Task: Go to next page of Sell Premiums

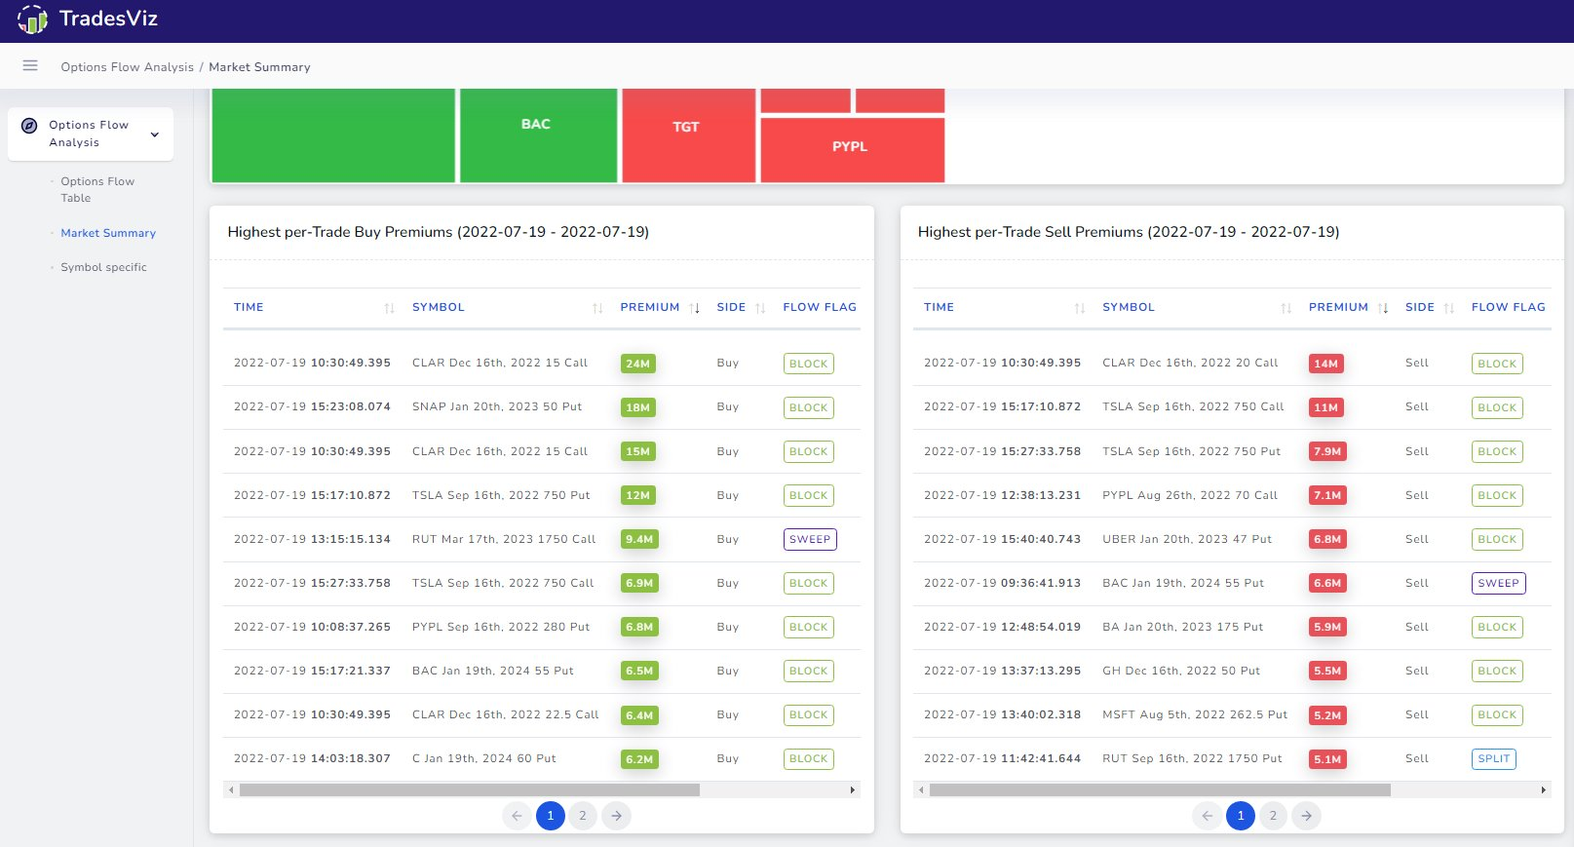Action: [x=1306, y=816]
